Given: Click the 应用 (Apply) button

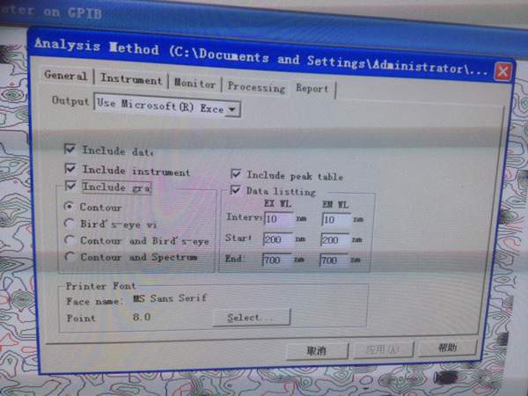Looking at the screenshot, I should 383,349.
